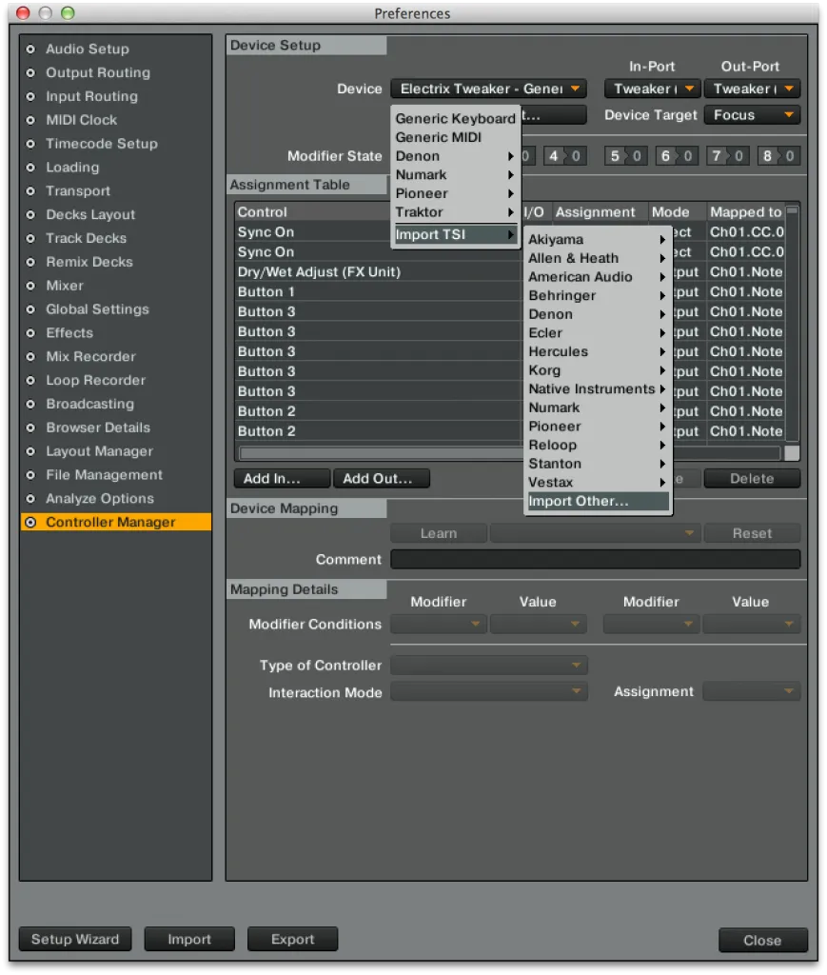Go to Global Settings
The width and height of the screenshot is (827, 975).
point(97,309)
